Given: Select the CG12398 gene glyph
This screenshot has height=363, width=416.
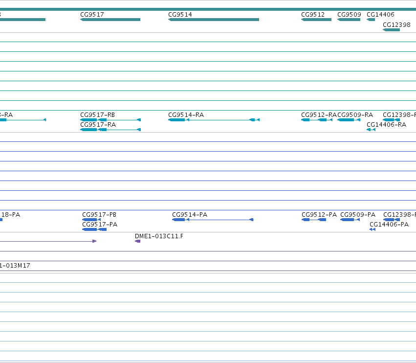Looking at the screenshot, I should [392, 30].
